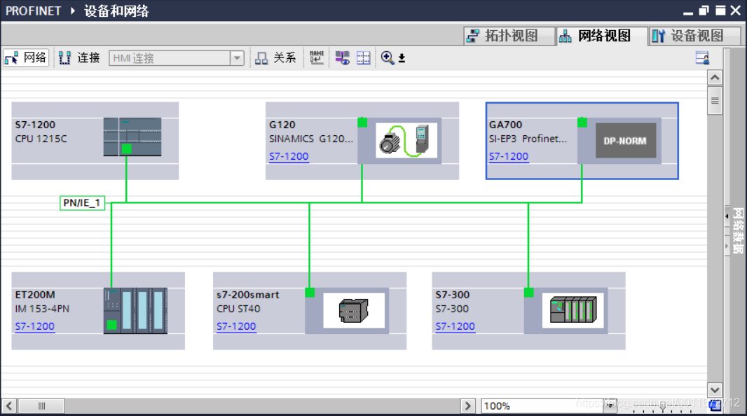
Task: Select the GA700 DP-NORM device image
Action: click(626, 140)
